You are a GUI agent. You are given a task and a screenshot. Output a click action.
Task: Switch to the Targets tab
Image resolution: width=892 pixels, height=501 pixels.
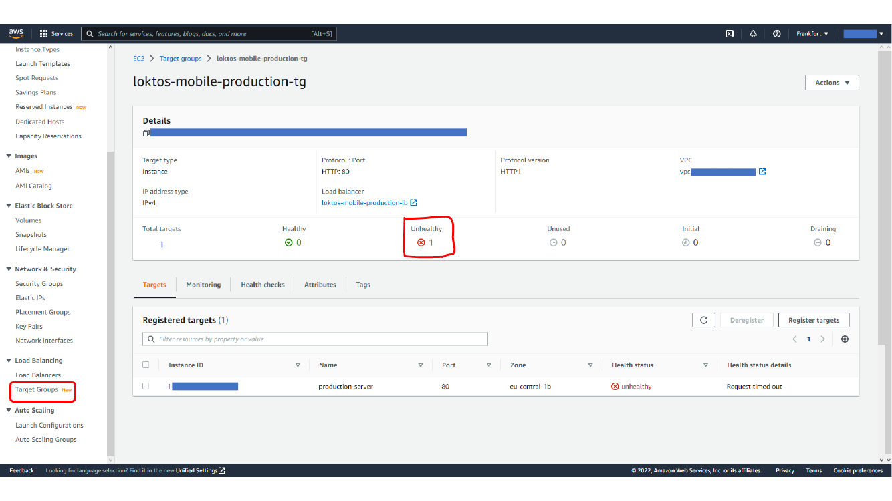154,285
